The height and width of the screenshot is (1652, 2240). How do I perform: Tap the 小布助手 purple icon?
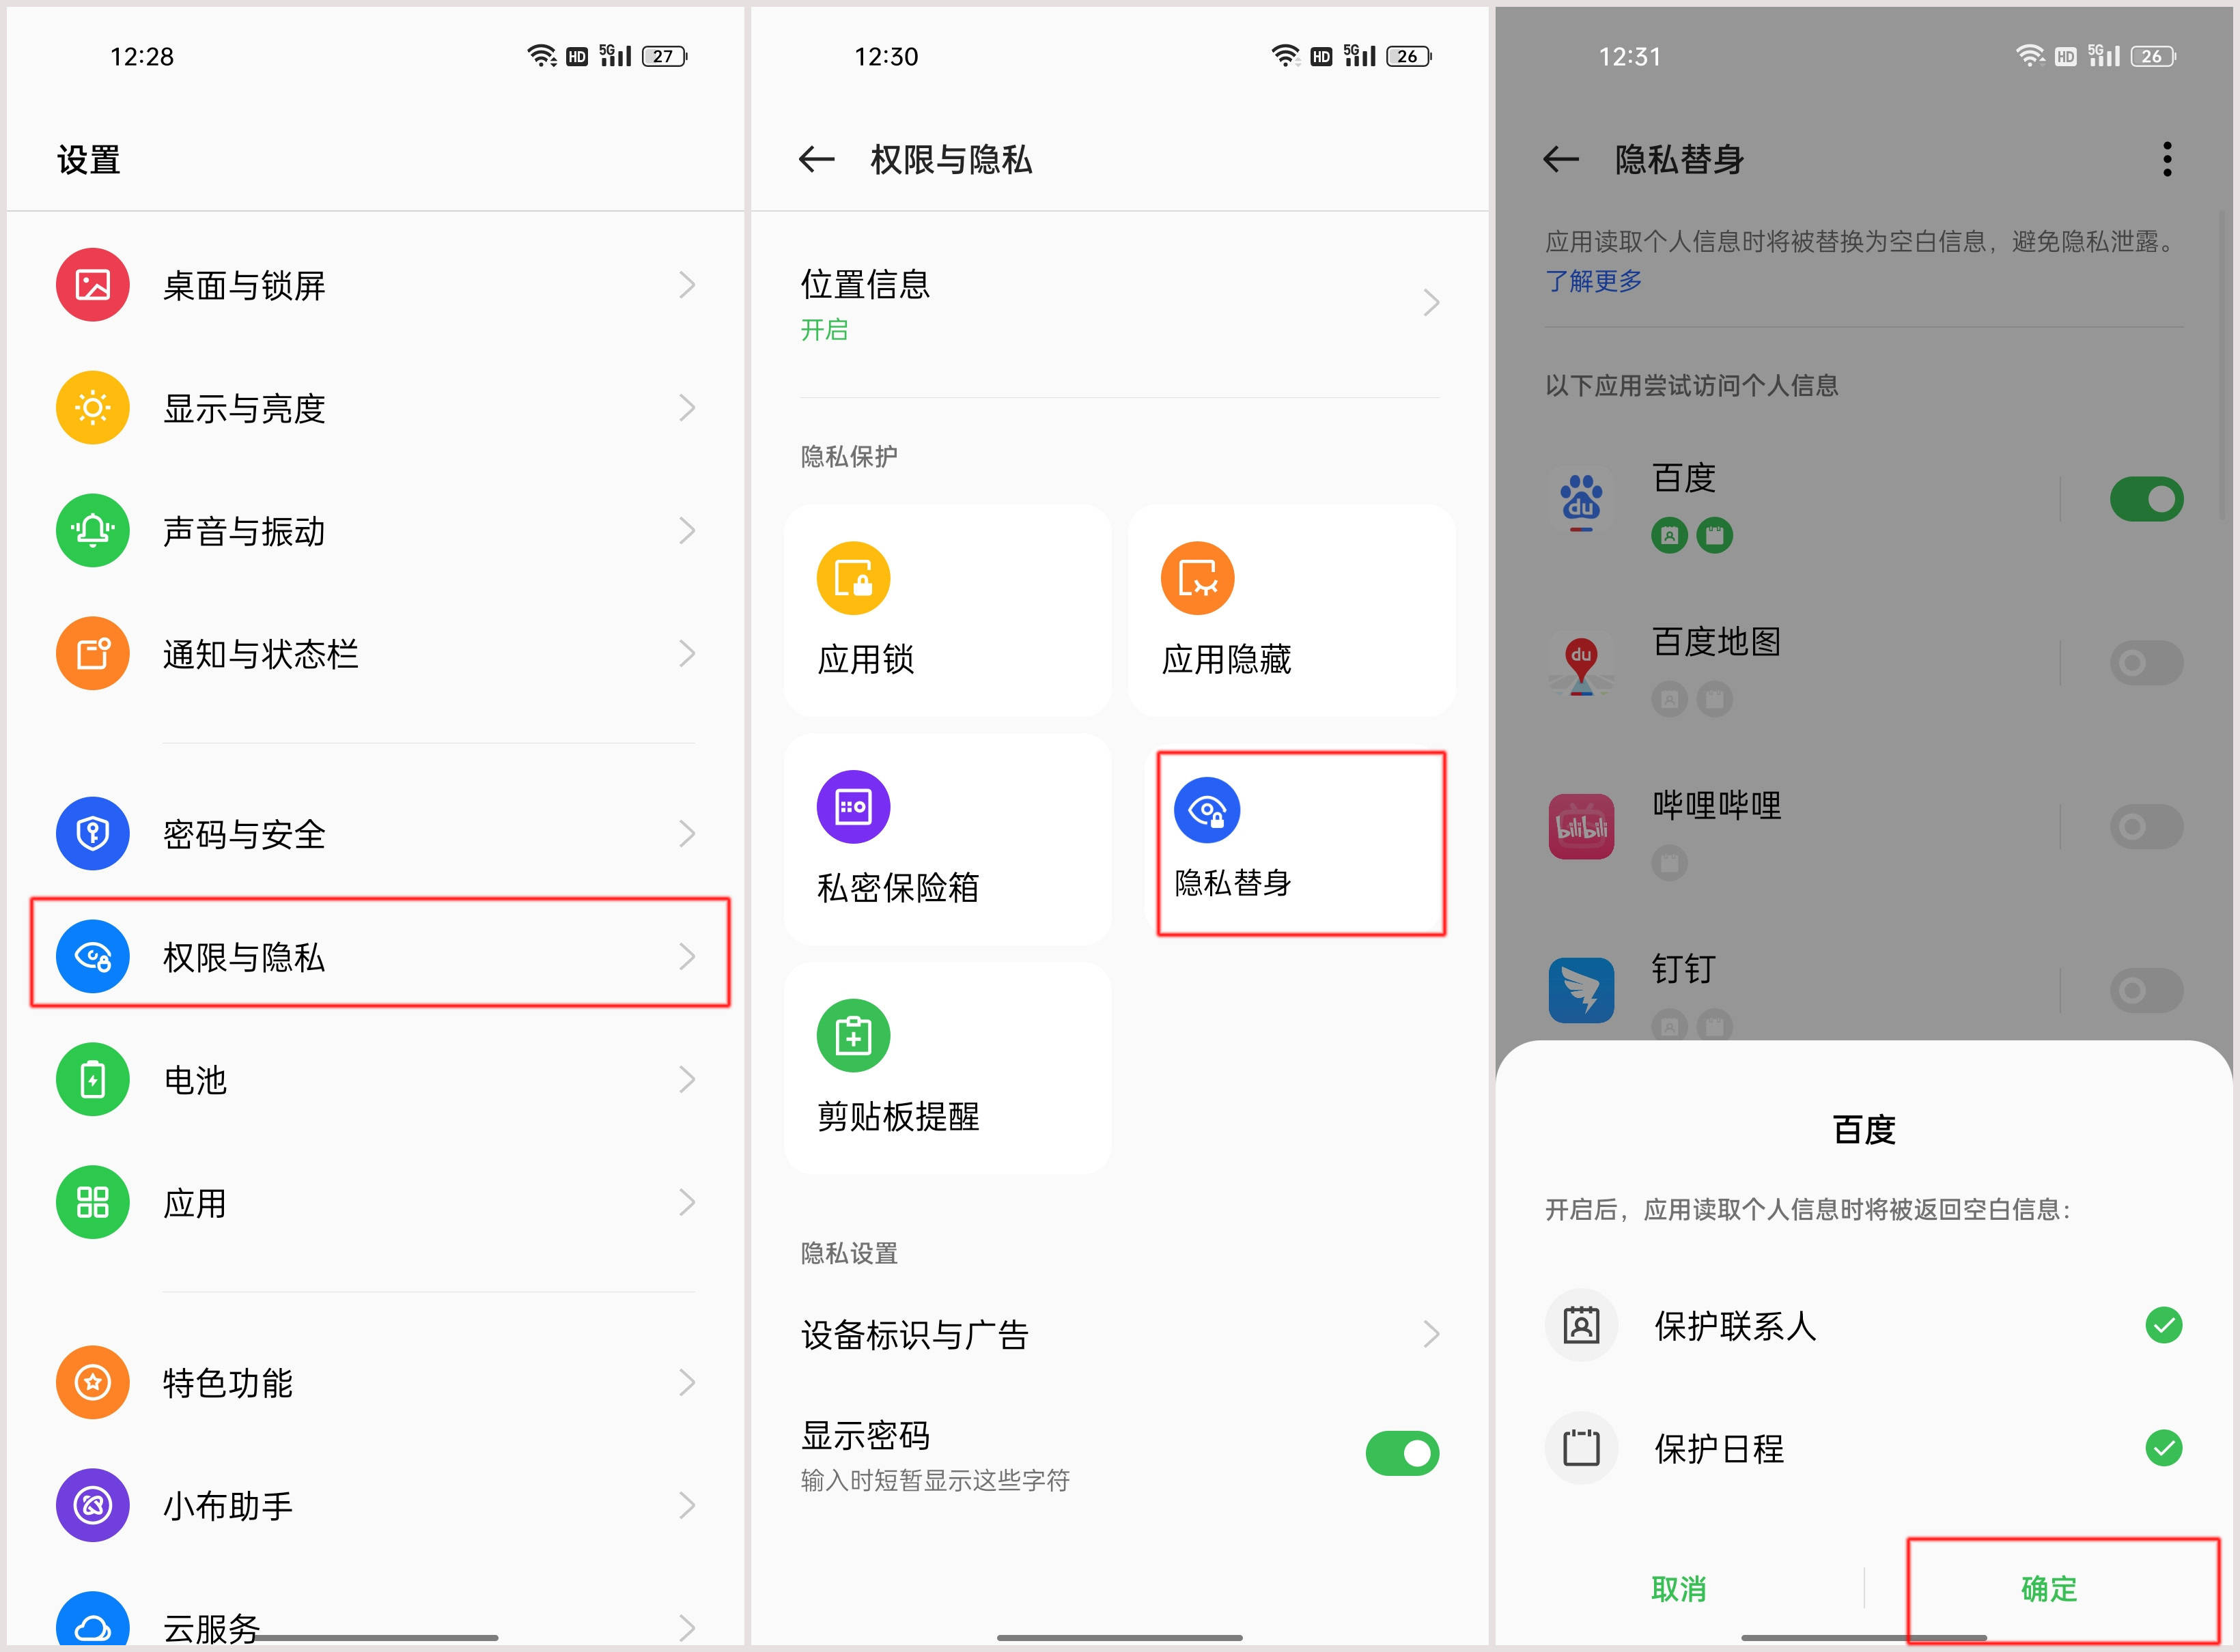click(93, 1506)
